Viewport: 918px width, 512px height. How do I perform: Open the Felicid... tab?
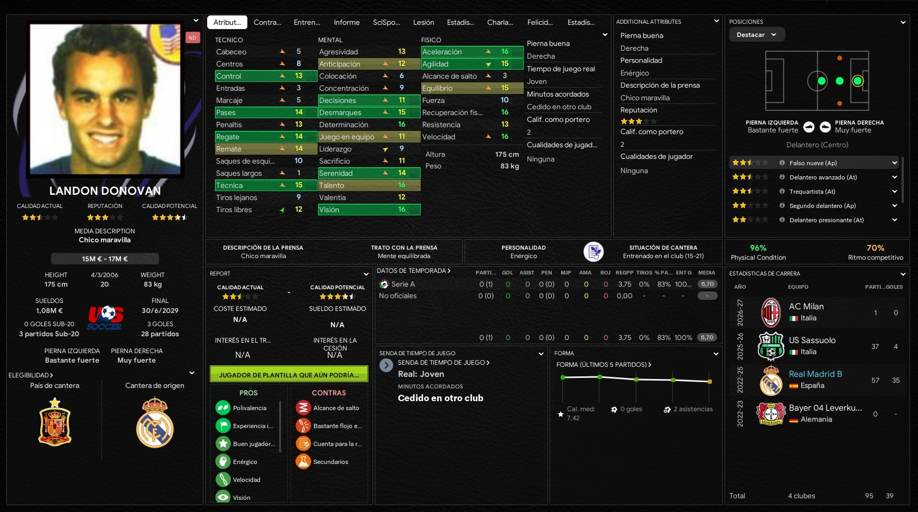(540, 22)
